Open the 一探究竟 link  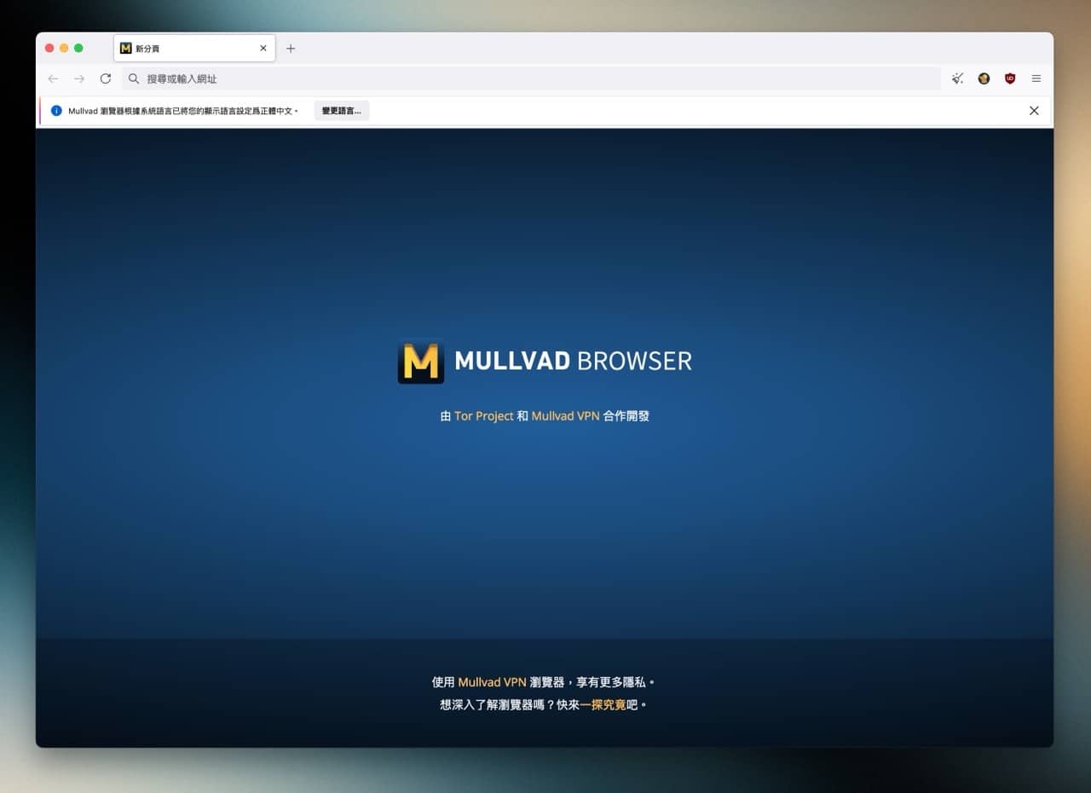click(x=603, y=705)
